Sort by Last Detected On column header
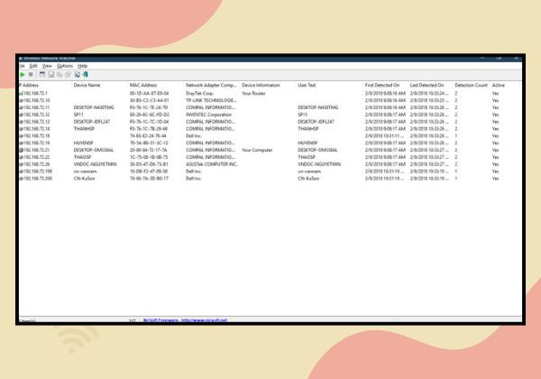 (x=426, y=85)
